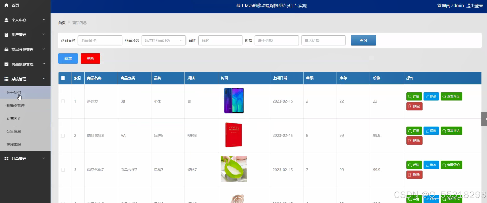
Task: Click the red 删除 button above the table
Action: coord(90,58)
